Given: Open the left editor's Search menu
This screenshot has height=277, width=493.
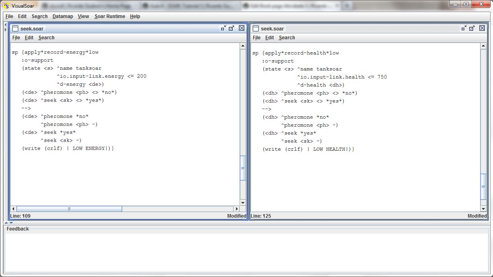Looking at the screenshot, I should coord(46,38).
